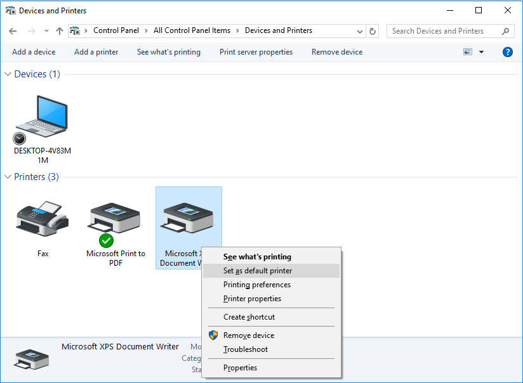Click the blue Help question mark icon
The height and width of the screenshot is (383, 523).
pos(507,52)
